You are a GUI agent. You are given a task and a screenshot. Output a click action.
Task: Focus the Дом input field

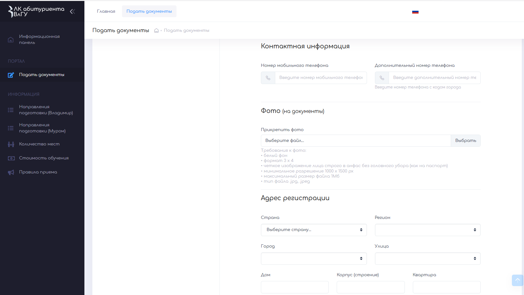pos(295,287)
